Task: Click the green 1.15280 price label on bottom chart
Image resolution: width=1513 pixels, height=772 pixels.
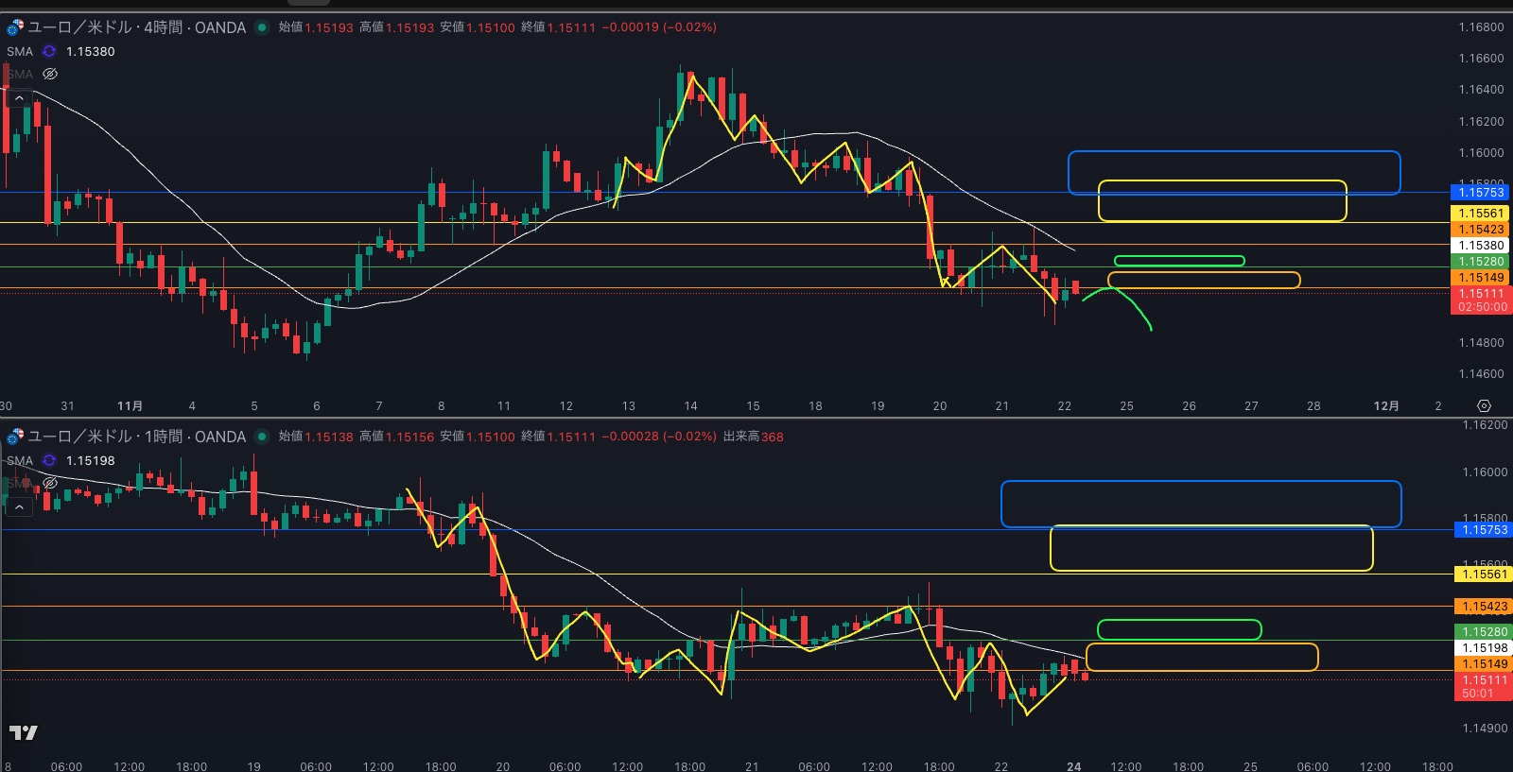Action: [x=1481, y=632]
